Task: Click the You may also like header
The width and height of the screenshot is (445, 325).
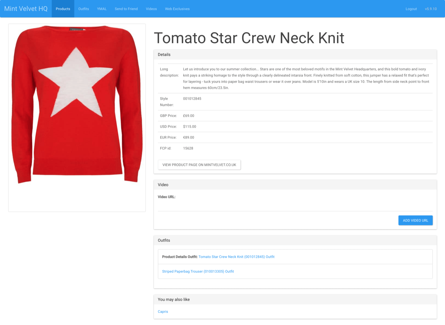Action: tap(295, 300)
